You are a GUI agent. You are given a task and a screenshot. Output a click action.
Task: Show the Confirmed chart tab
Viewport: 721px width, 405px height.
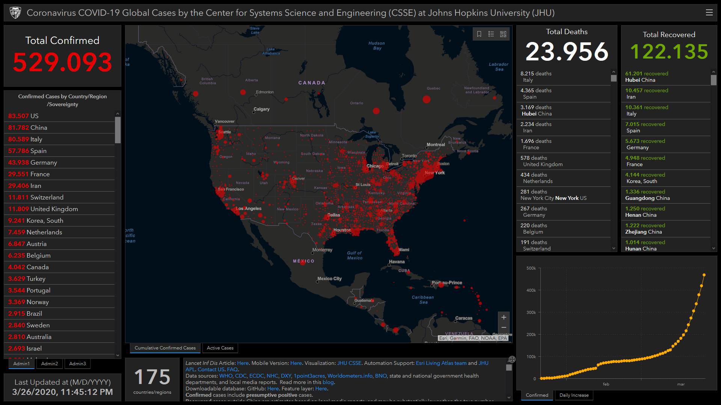pos(537,395)
